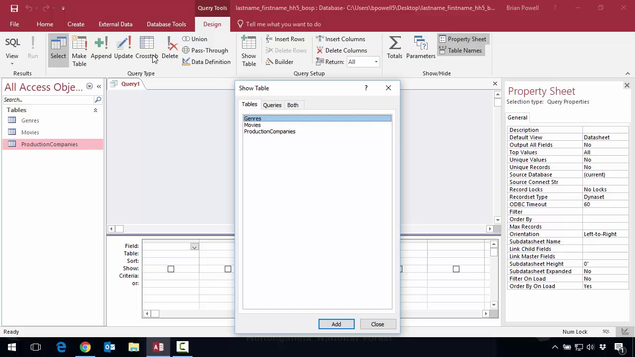Open the expression Builder
This screenshot has width=635, height=357.
tap(279, 61)
